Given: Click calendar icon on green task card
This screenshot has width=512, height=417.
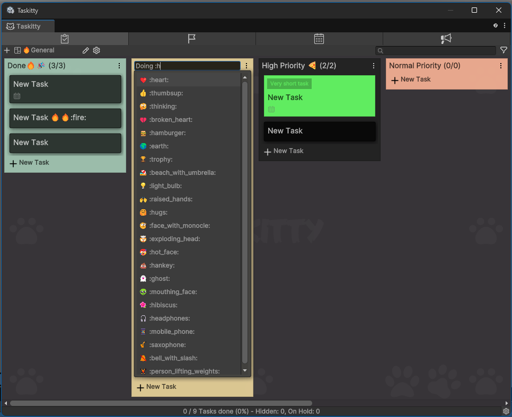Looking at the screenshot, I should tap(271, 109).
